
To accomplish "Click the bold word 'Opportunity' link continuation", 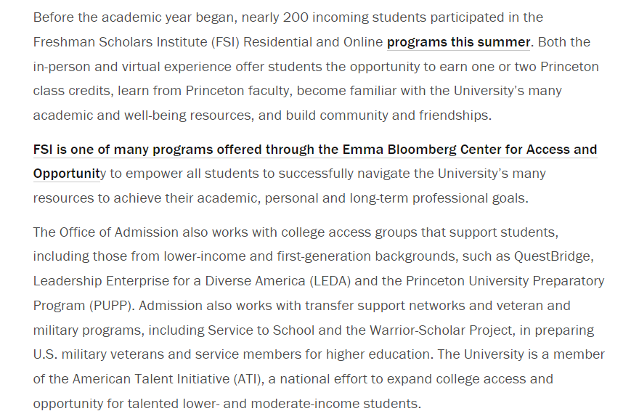I will 67,174.
